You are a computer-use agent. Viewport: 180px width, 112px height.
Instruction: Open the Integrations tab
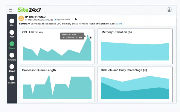coord(103,24)
